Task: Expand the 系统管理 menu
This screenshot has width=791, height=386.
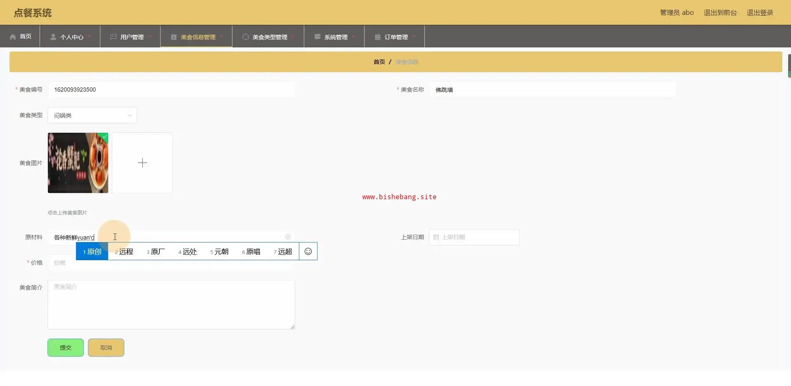Action: tap(335, 37)
